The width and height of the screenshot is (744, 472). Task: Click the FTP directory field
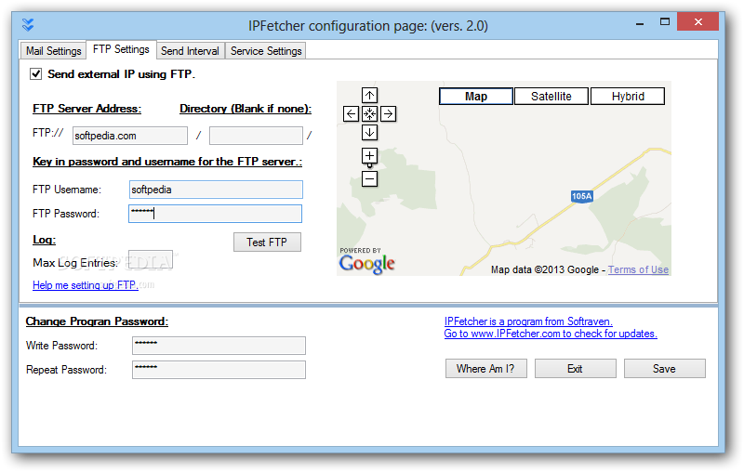[x=256, y=136]
